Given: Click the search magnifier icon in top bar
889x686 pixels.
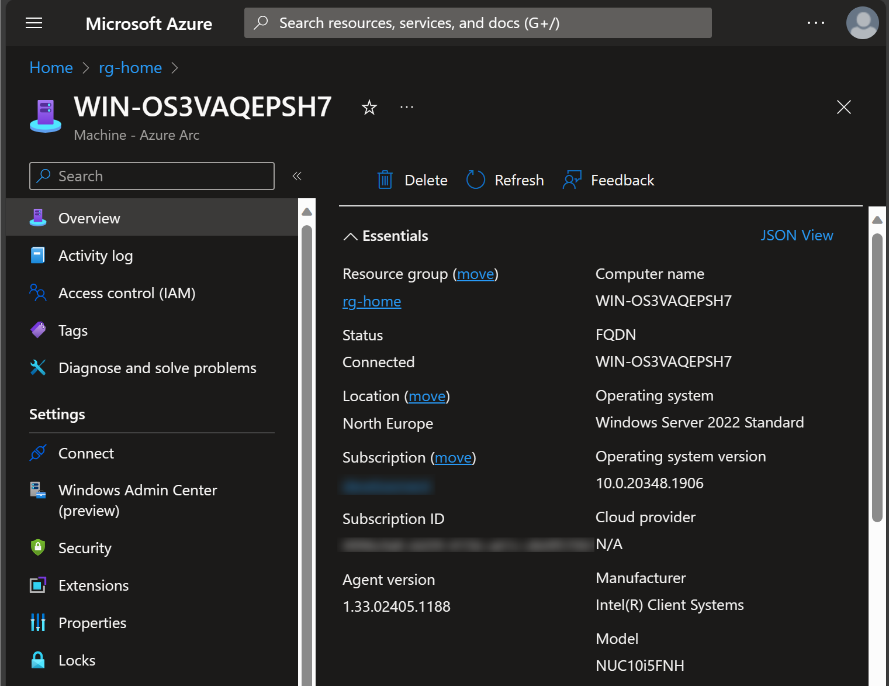Looking at the screenshot, I should click(261, 23).
